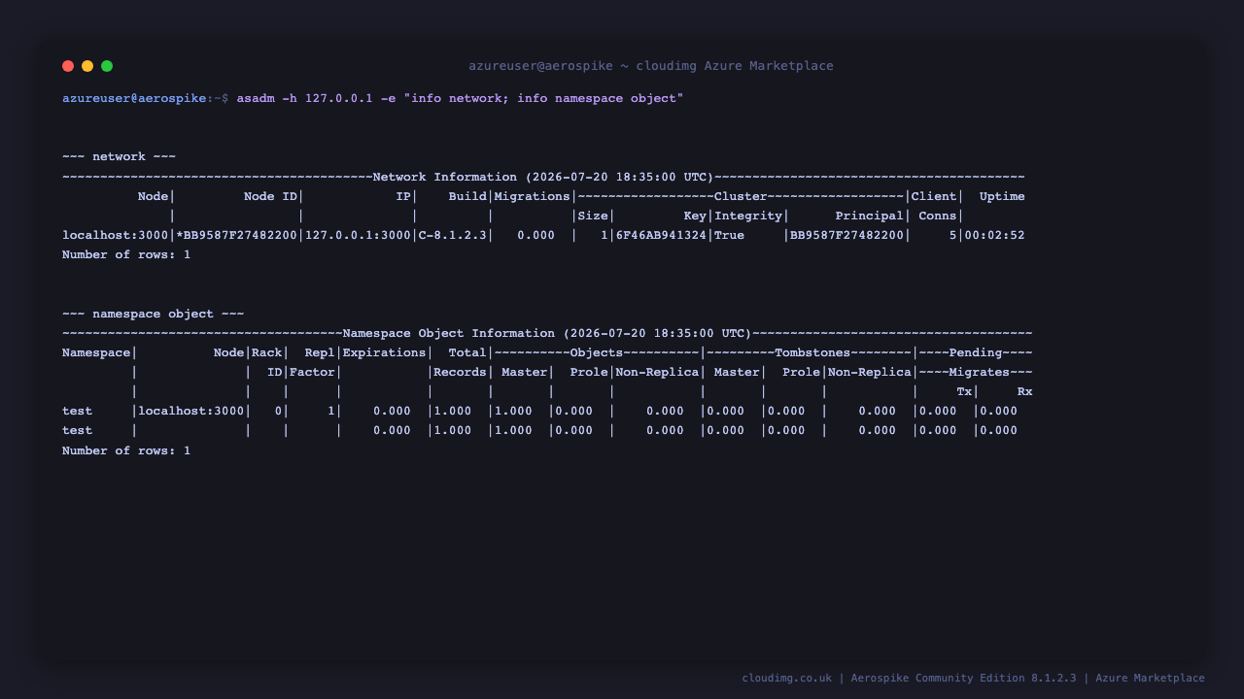Click the 'Total' column header
The width and height of the screenshot is (1244, 699).
[467, 352]
